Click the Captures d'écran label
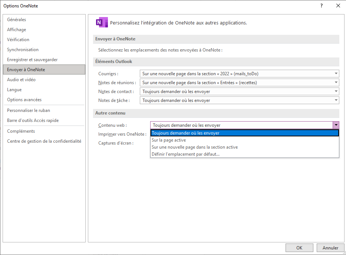 (116, 143)
